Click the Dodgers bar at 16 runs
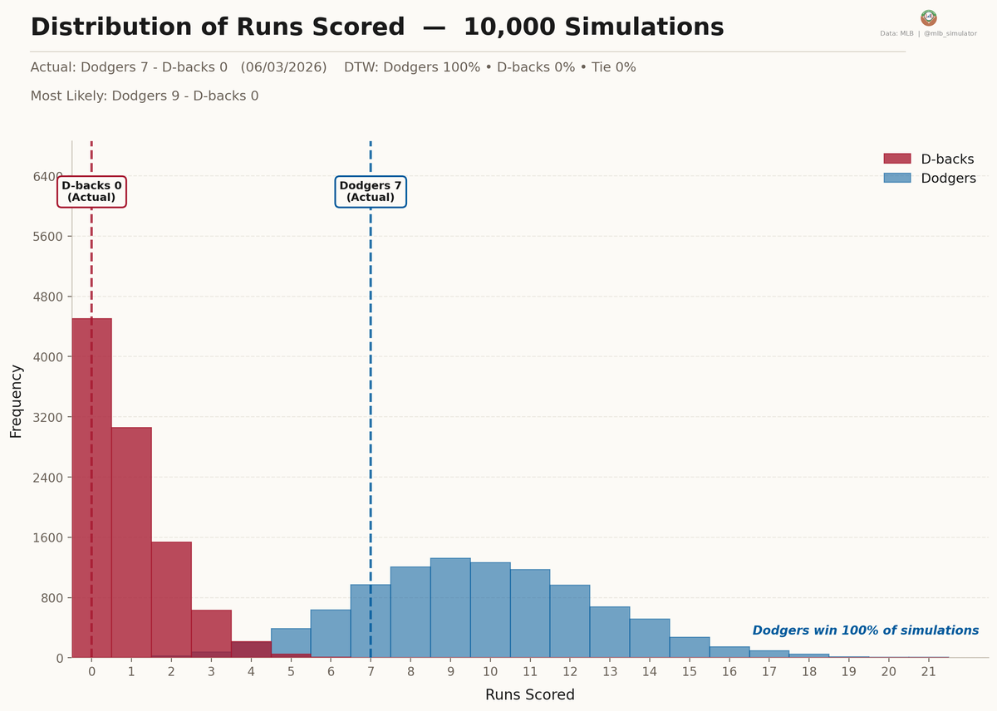Screen dimensions: 997x711 [729, 652]
